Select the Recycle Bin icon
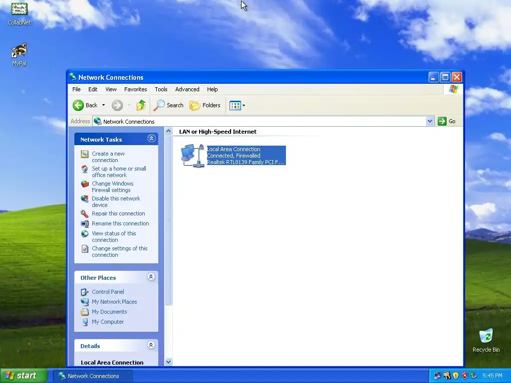511x383 pixels. pyautogui.click(x=486, y=341)
